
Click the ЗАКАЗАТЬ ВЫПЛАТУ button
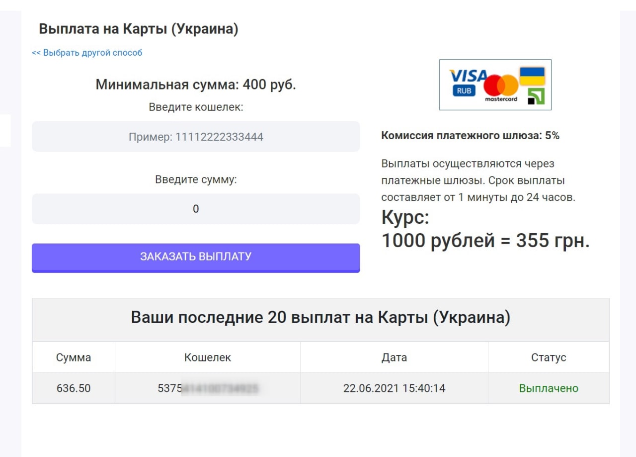196,257
